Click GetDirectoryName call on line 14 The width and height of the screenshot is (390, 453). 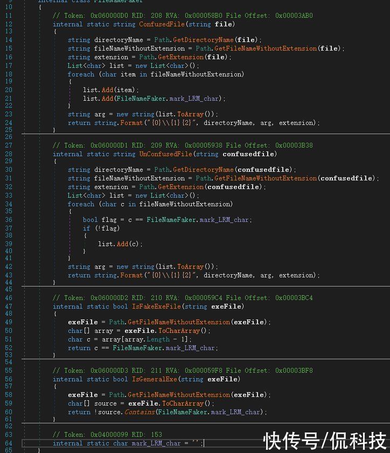tap(203, 39)
